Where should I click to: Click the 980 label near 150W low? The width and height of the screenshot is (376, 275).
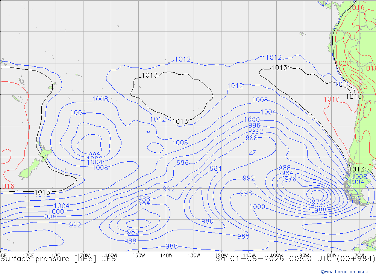(133, 232)
